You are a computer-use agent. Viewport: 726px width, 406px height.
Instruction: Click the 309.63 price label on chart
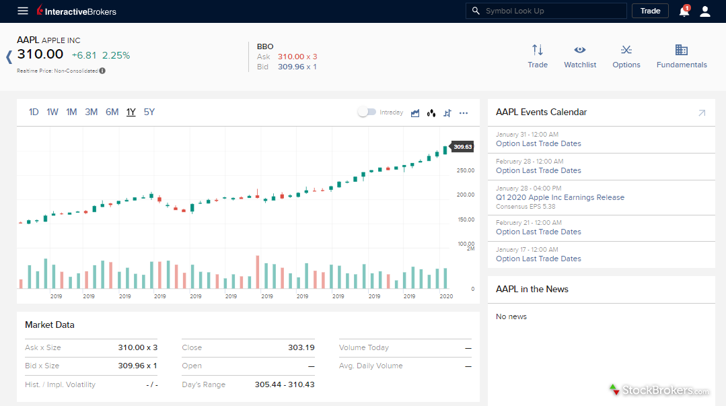(462, 147)
